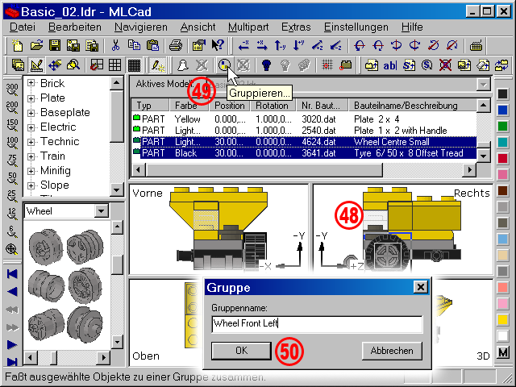Open the Aktives Modell dropdown

tap(483, 84)
